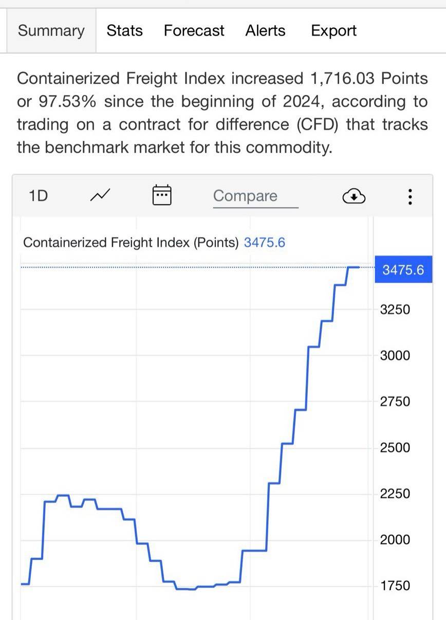The height and width of the screenshot is (620, 446).
Task: Click the summary description paragraph
Action: pos(222,113)
